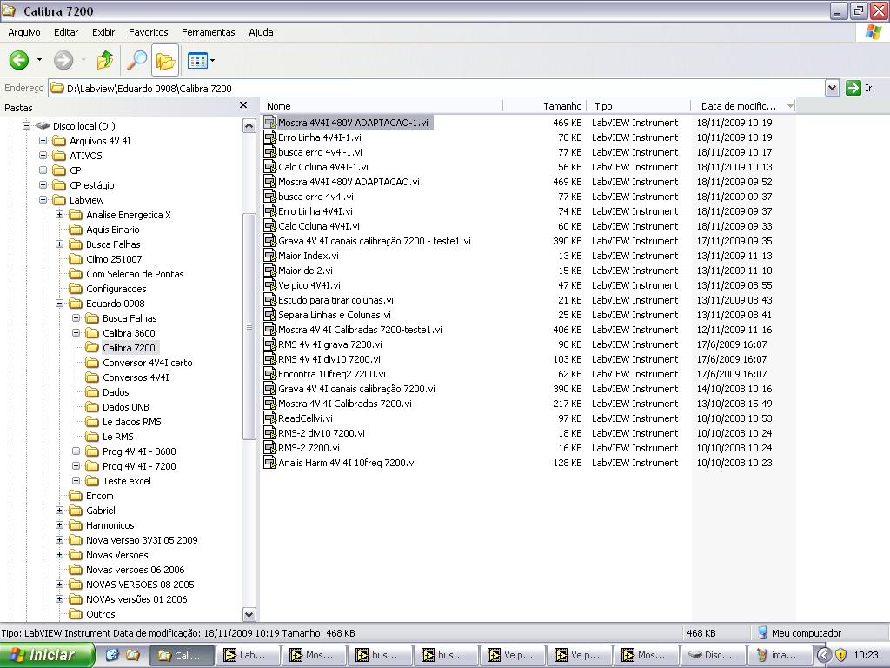Select the Encom folder in tree

99,496
